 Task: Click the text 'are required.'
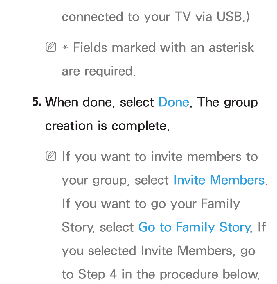point(99,71)
